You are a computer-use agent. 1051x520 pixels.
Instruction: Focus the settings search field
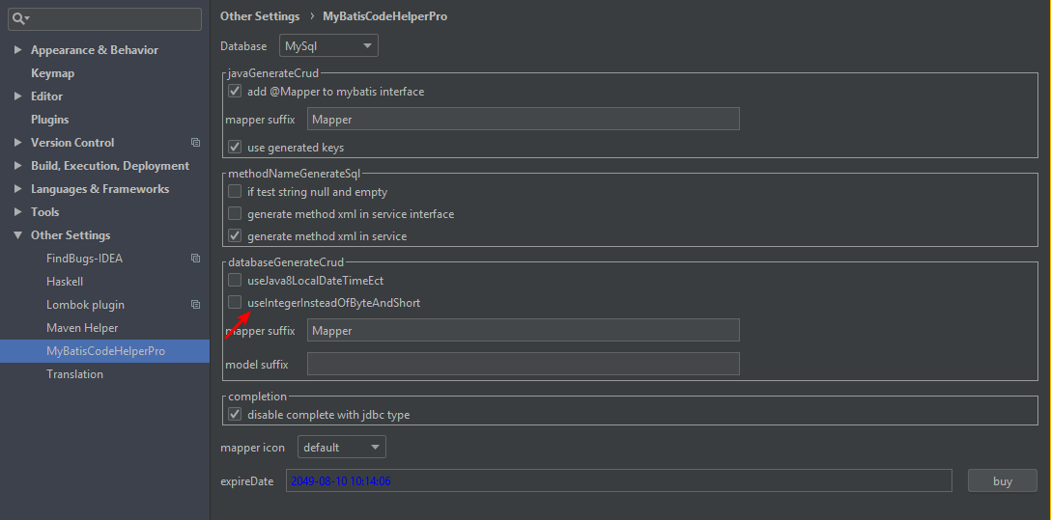click(x=104, y=18)
